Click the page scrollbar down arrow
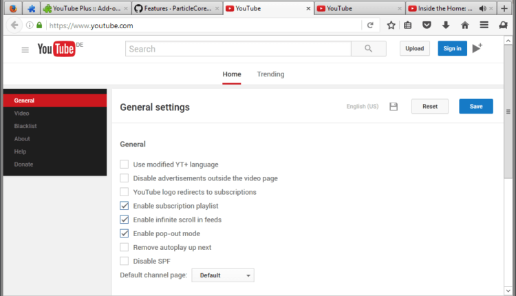The height and width of the screenshot is (296, 516). [x=508, y=290]
